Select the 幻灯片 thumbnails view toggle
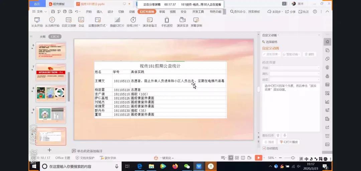The height and width of the screenshot is (171, 361). coord(55,37)
